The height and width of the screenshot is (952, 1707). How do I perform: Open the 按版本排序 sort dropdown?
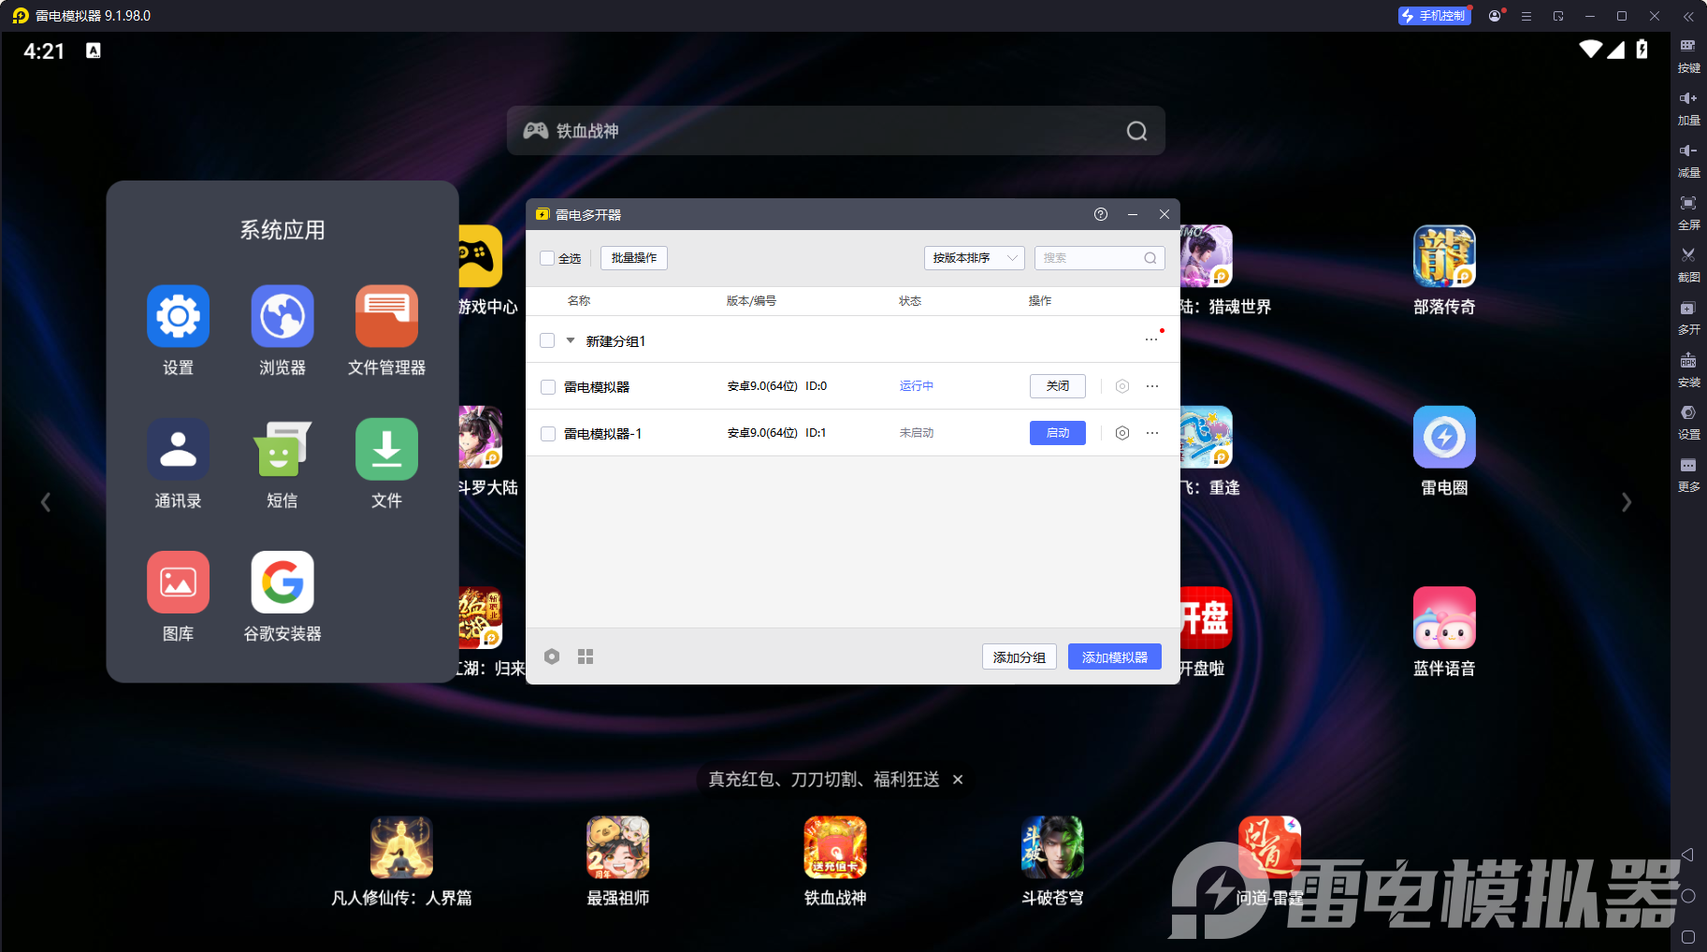point(974,258)
